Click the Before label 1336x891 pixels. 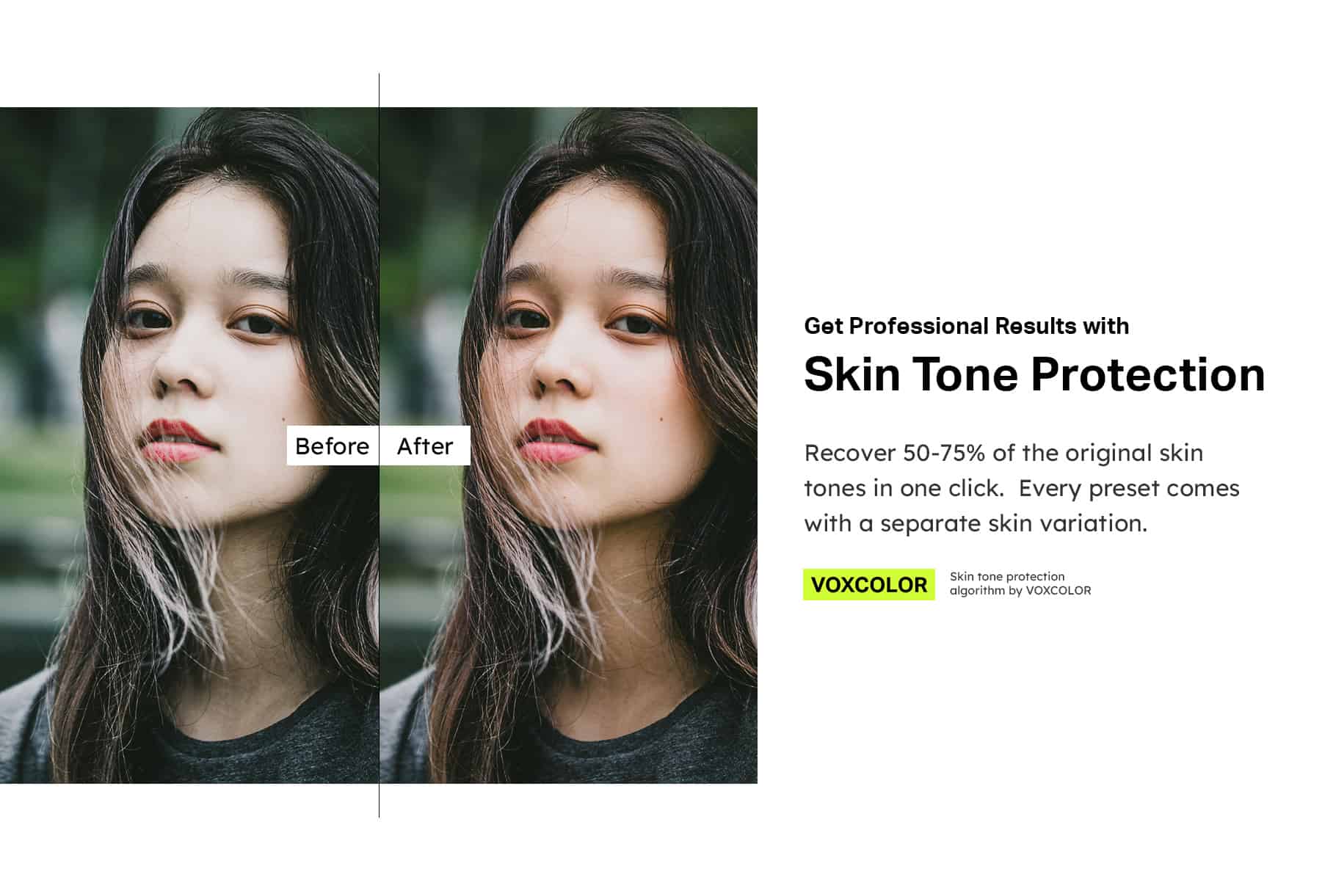click(333, 445)
